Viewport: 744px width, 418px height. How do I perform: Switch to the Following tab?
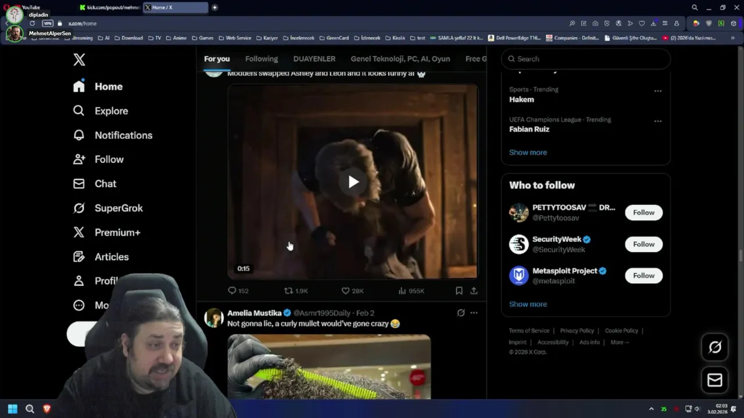pyautogui.click(x=262, y=59)
